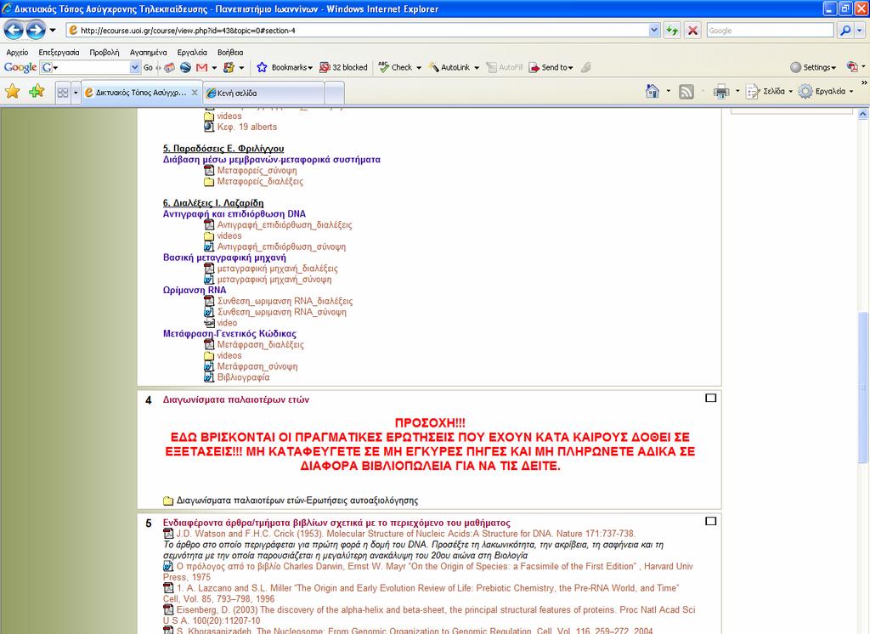Open the video link under Ωρίμανση RNA

point(227,323)
